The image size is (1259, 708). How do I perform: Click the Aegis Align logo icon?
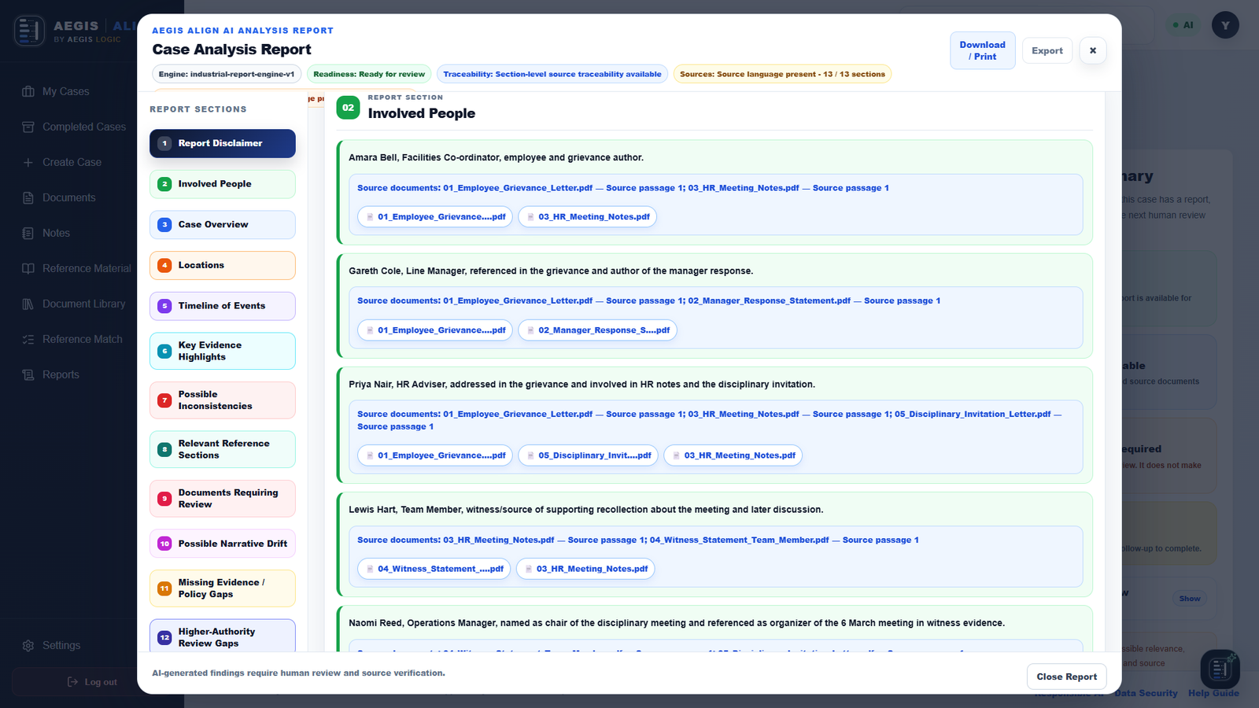29,31
